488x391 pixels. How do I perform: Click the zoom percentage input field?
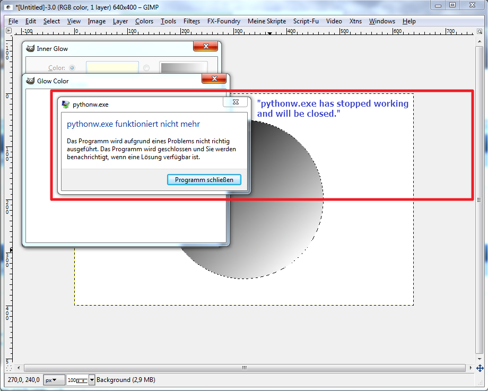tap(77, 380)
